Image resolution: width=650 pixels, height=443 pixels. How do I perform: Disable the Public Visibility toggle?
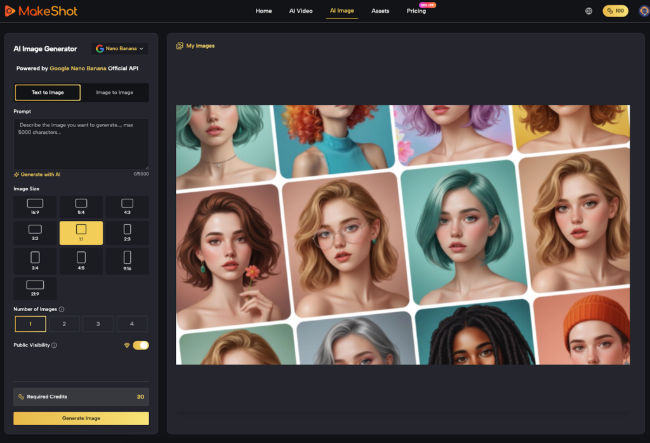[x=141, y=345]
